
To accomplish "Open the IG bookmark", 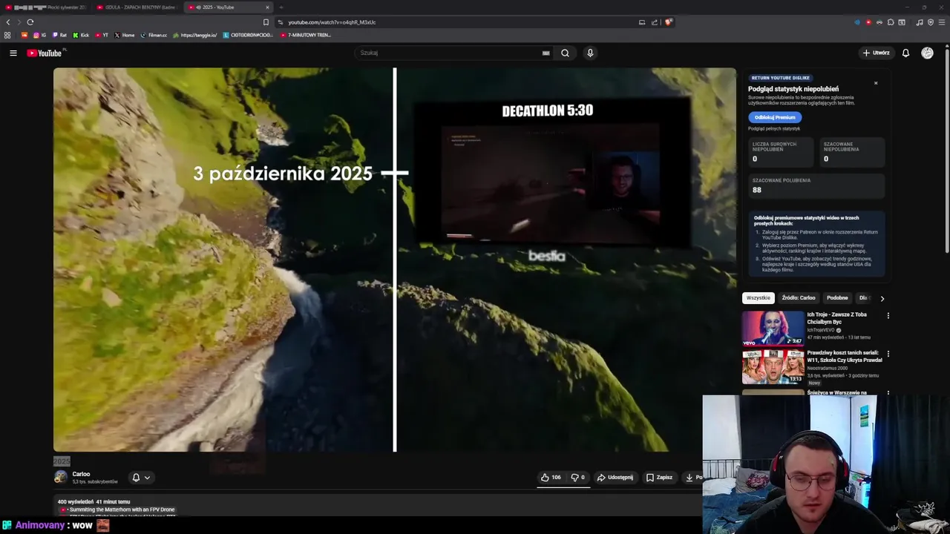I will click(39, 35).
